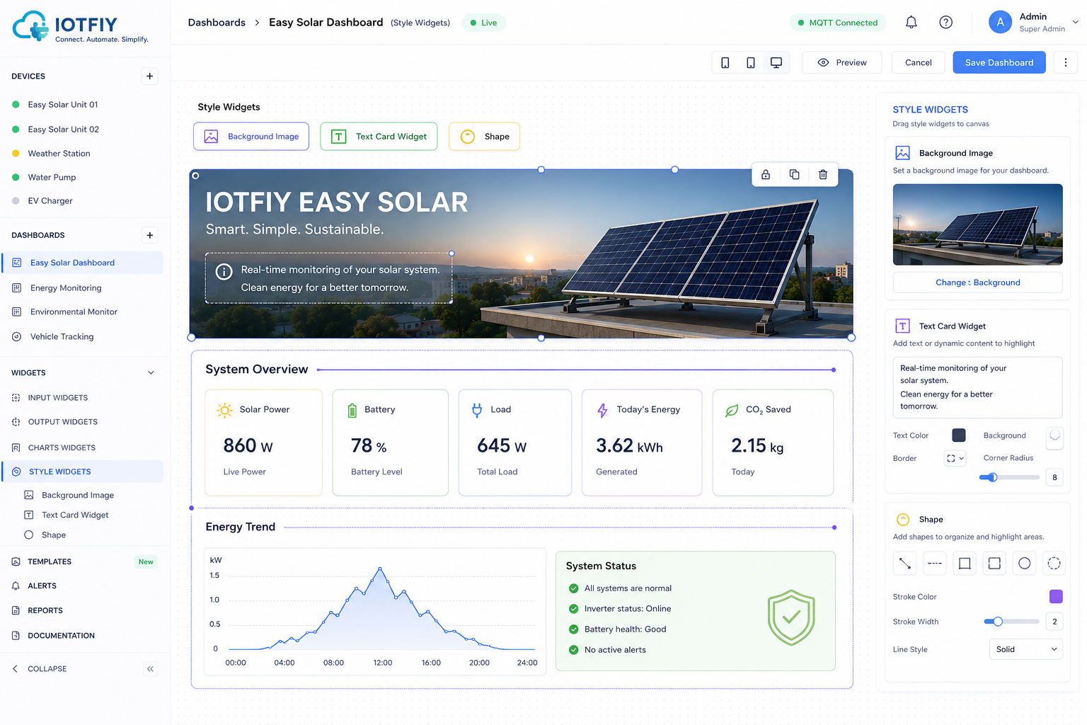The height and width of the screenshot is (725, 1087).
Task: Add a new device with plus icon
Action: 149,76
